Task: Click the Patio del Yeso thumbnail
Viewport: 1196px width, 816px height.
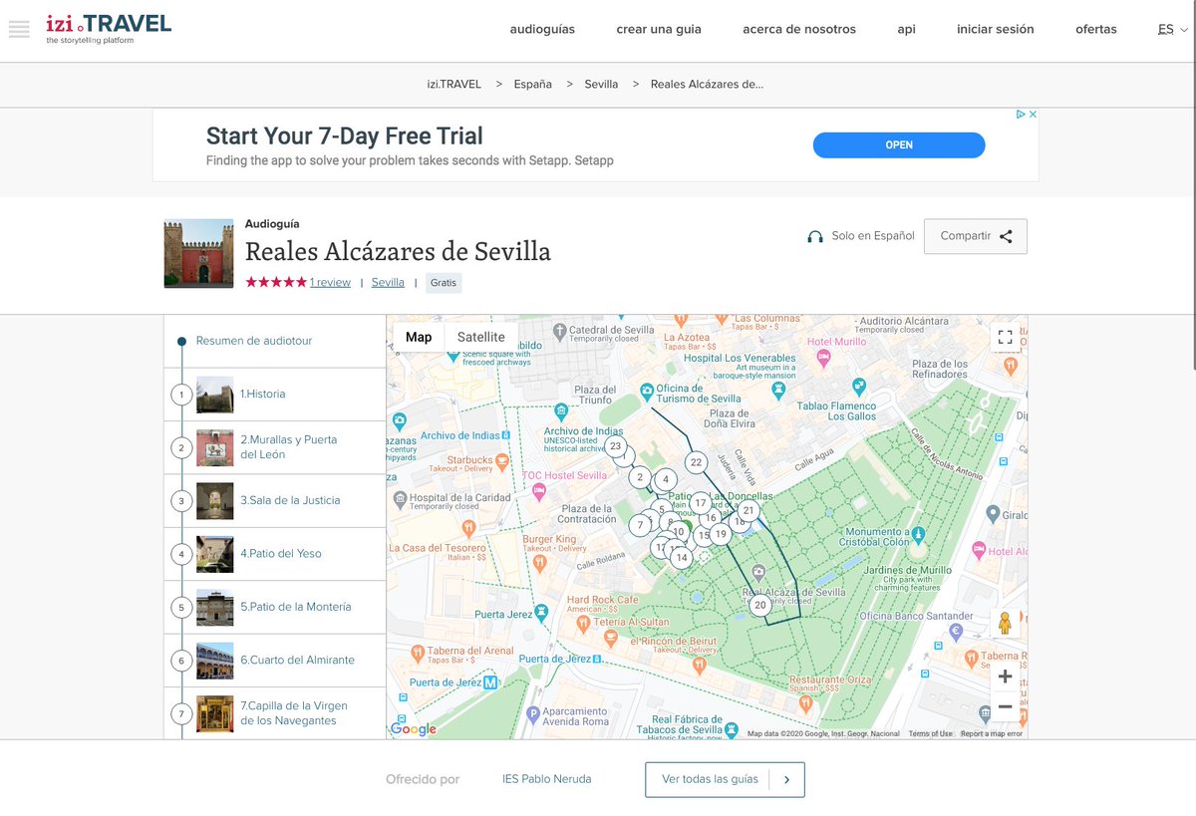Action: (215, 554)
